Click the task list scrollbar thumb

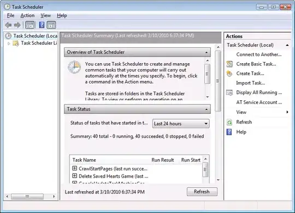point(205,169)
